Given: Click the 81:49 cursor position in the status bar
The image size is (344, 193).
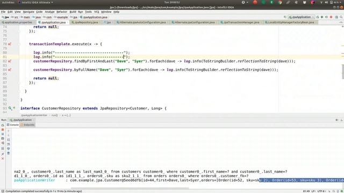Looking at the screenshot, I should pyautogui.click(x=306, y=191).
